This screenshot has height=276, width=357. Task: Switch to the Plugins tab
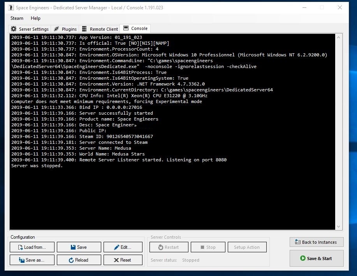[x=65, y=29]
